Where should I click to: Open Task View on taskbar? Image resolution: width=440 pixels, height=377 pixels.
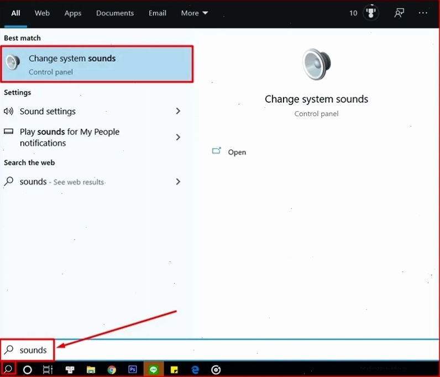tap(48, 370)
